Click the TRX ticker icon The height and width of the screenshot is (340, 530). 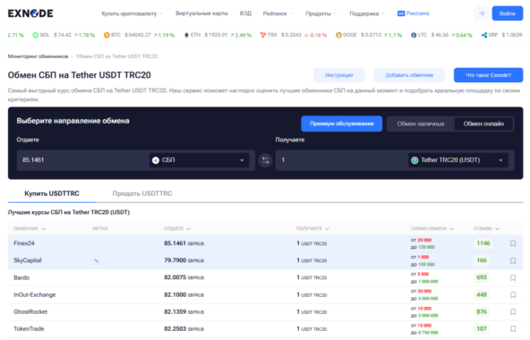pos(263,35)
